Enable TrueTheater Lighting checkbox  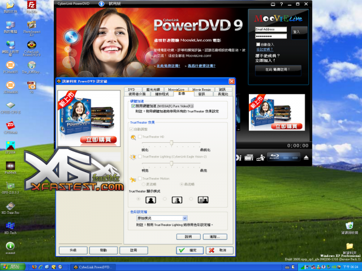tap(140, 156)
